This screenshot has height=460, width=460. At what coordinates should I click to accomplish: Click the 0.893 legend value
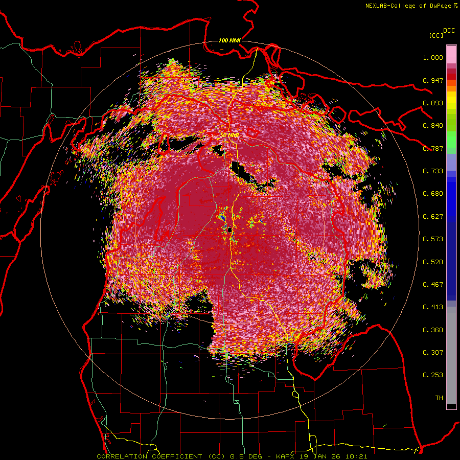point(433,103)
